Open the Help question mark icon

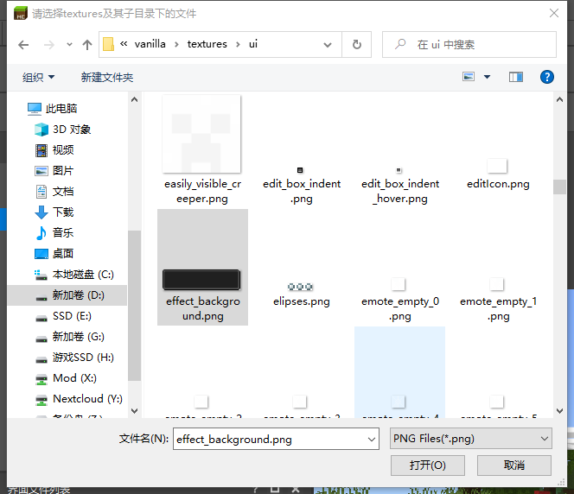pos(546,77)
